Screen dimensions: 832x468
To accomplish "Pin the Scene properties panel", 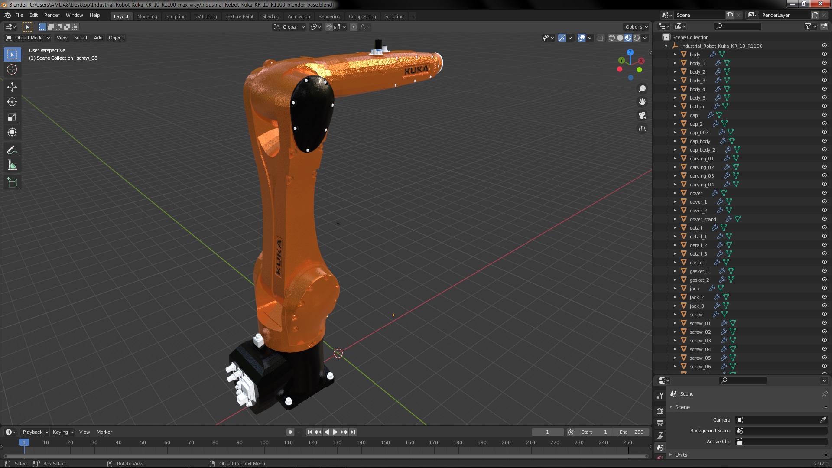I will pos(824,394).
